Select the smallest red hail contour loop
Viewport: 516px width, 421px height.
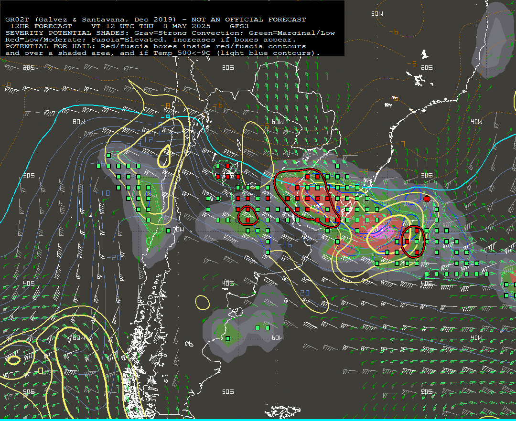click(247, 216)
